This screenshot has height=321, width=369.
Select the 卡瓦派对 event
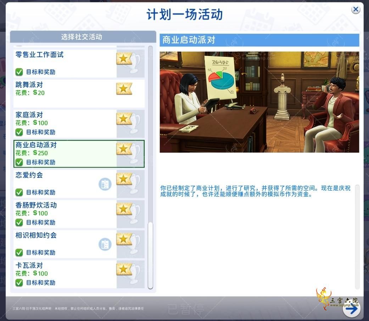pos(79,274)
